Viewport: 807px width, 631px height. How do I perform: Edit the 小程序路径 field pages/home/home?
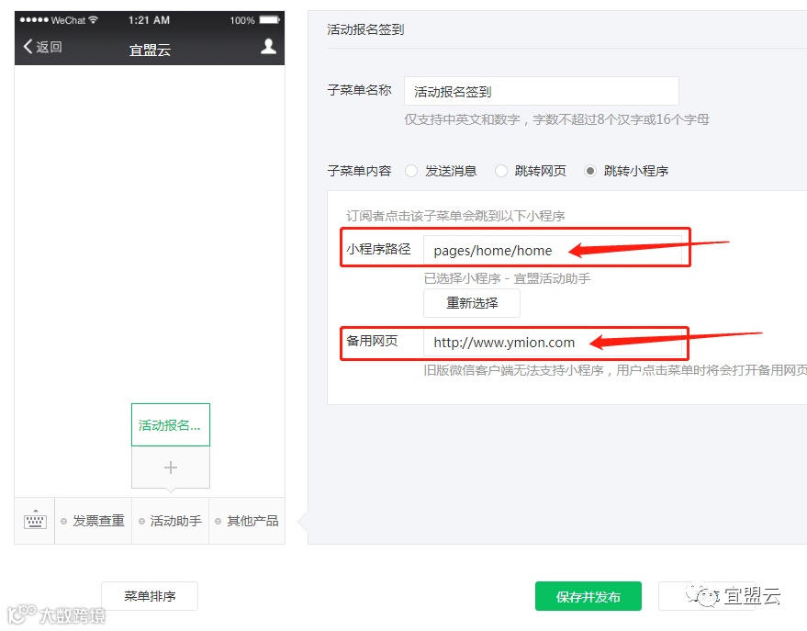[553, 250]
